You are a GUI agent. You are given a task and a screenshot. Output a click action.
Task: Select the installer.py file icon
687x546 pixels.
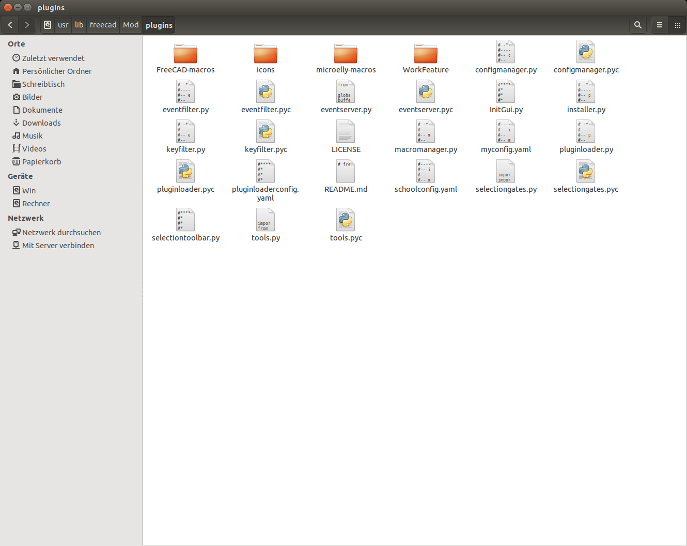(x=586, y=92)
